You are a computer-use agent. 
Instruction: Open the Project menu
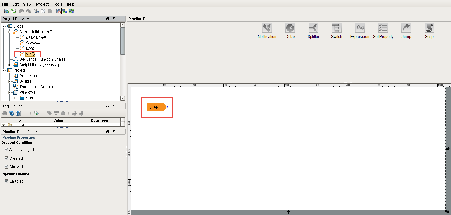42,4
